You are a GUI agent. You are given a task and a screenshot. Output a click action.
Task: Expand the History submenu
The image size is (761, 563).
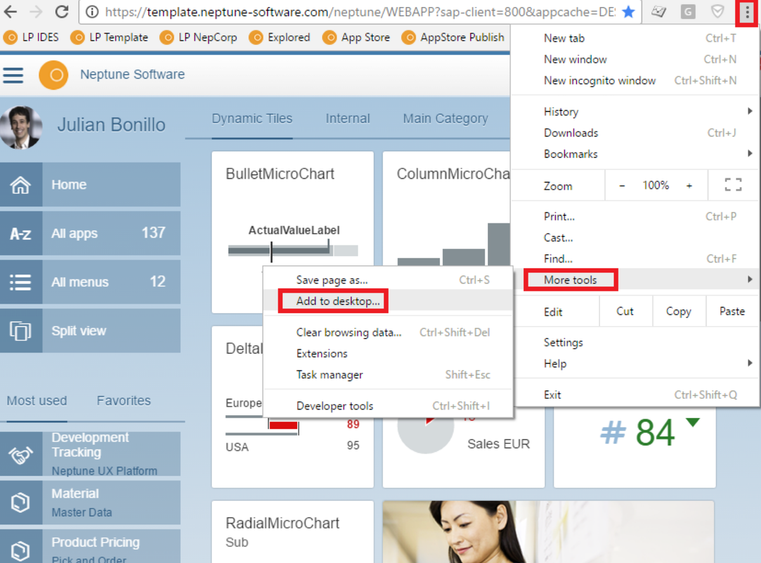click(x=561, y=112)
